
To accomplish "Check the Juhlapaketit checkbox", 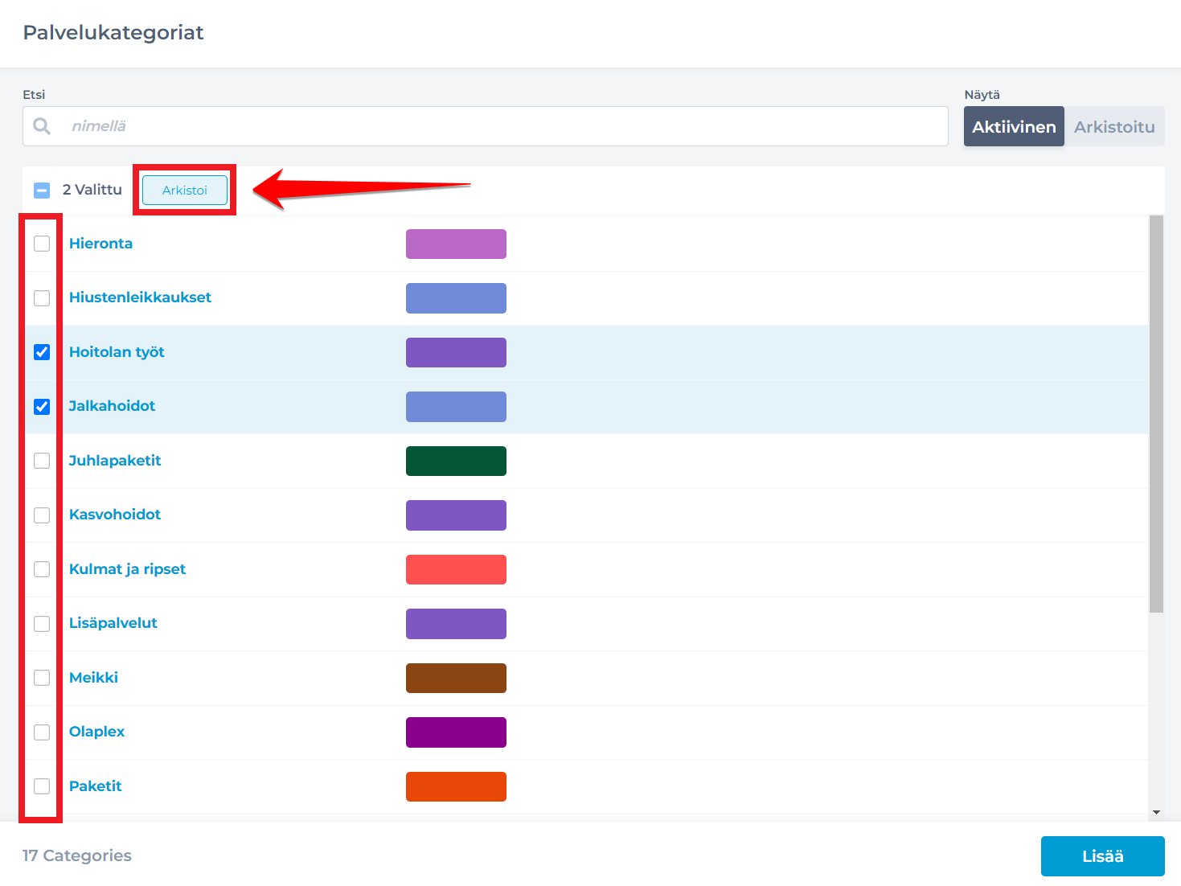I will (42, 461).
